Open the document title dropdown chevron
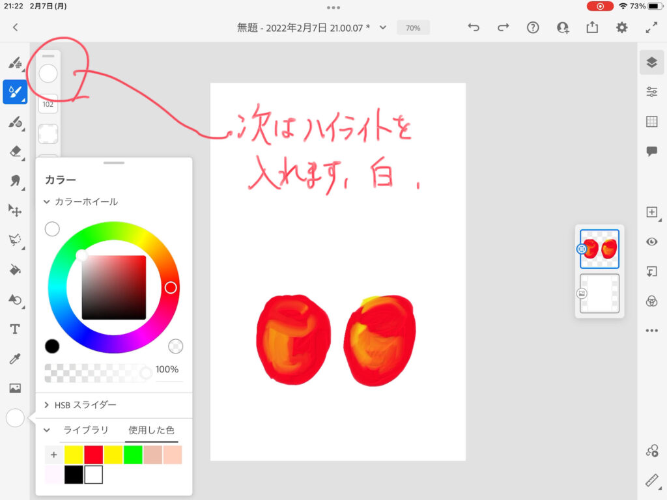Viewport: 667px width, 500px height. pos(383,27)
